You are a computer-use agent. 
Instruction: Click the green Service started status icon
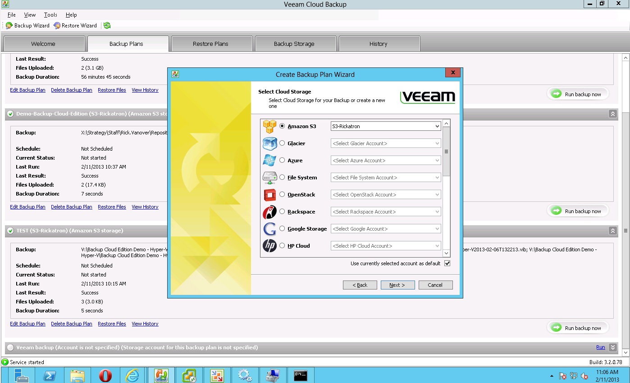click(x=5, y=362)
